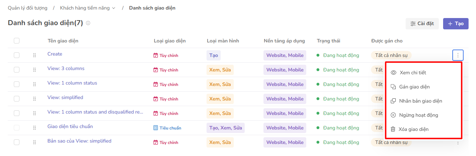Viewport: 476px width, 156px height.
Task: Choose Ngừng hoạt động from the menu
Action: (x=418, y=115)
